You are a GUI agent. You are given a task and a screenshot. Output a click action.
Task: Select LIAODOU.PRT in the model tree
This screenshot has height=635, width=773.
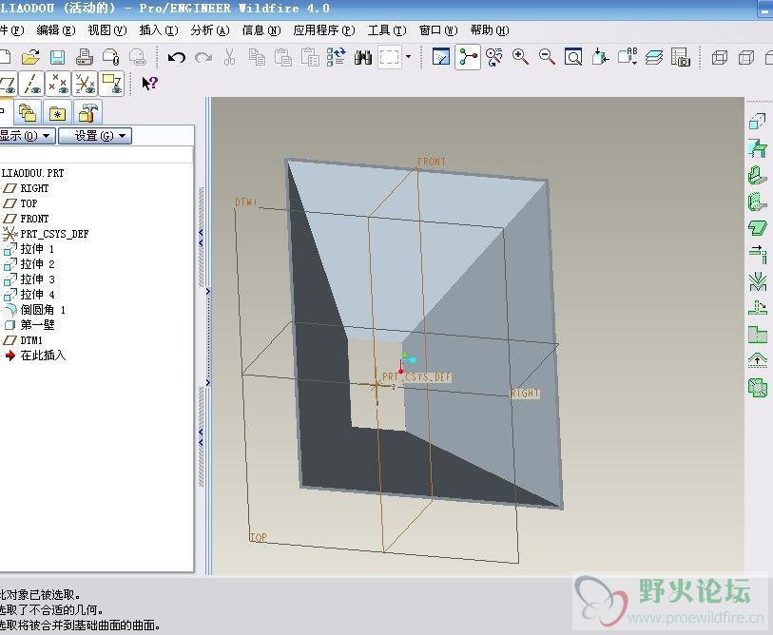click(x=32, y=173)
